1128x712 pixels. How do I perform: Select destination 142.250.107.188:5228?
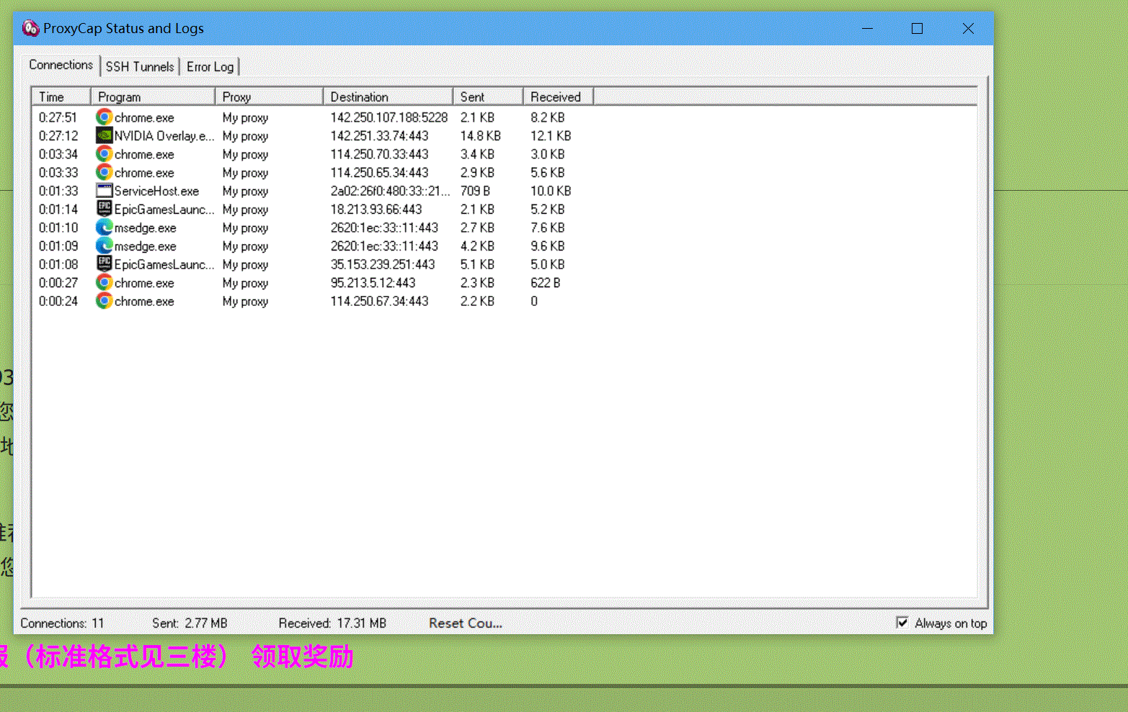pyautogui.click(x=389, y=117)
